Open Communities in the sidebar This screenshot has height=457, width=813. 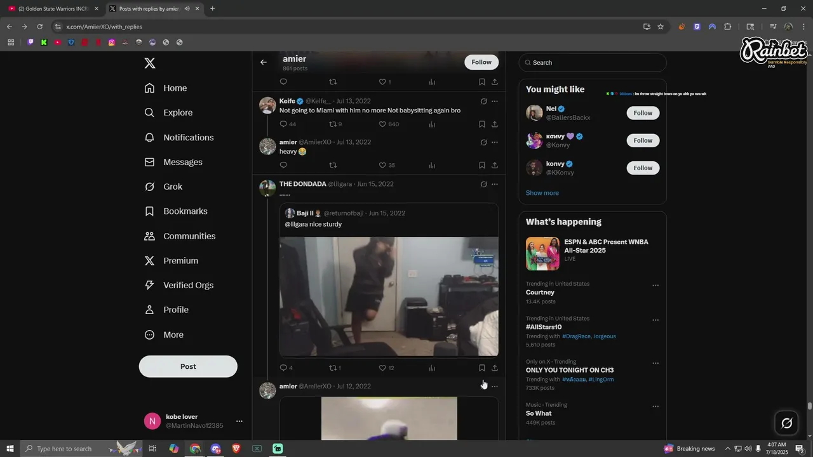click(x=180, y=236)
